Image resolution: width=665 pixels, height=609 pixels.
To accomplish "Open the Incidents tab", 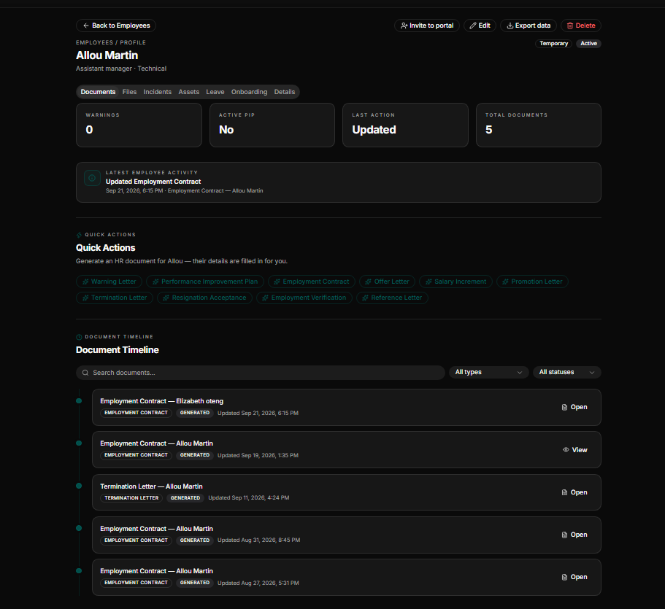I will 158,92.
